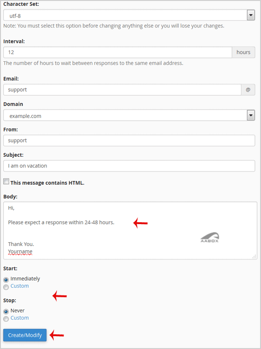Click the Create/Modify button
Screen dimensions: 261x349
pos(25,335)
